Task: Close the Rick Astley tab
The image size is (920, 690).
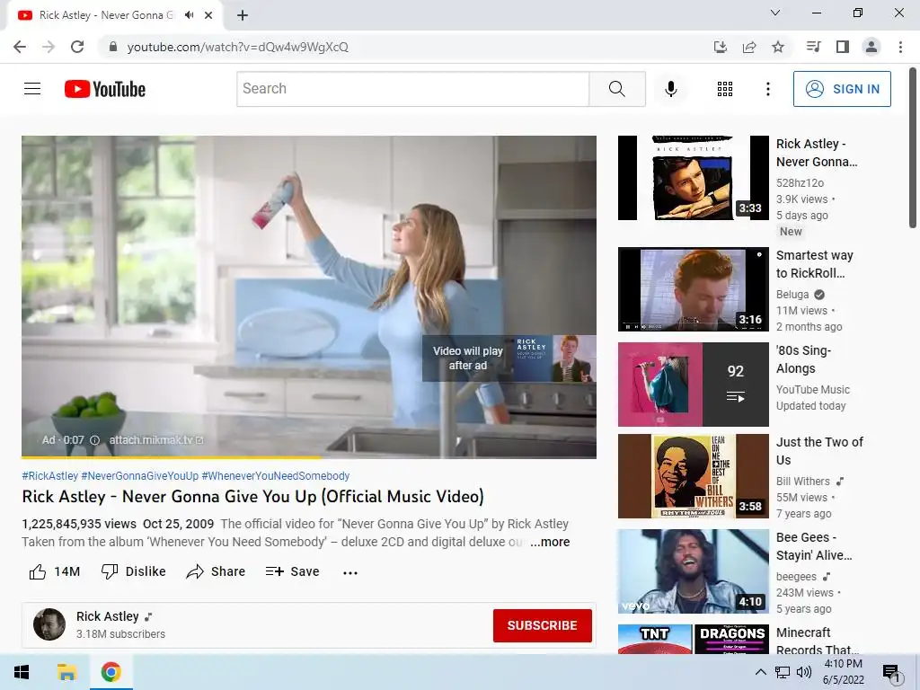Action: coord(208,15)
